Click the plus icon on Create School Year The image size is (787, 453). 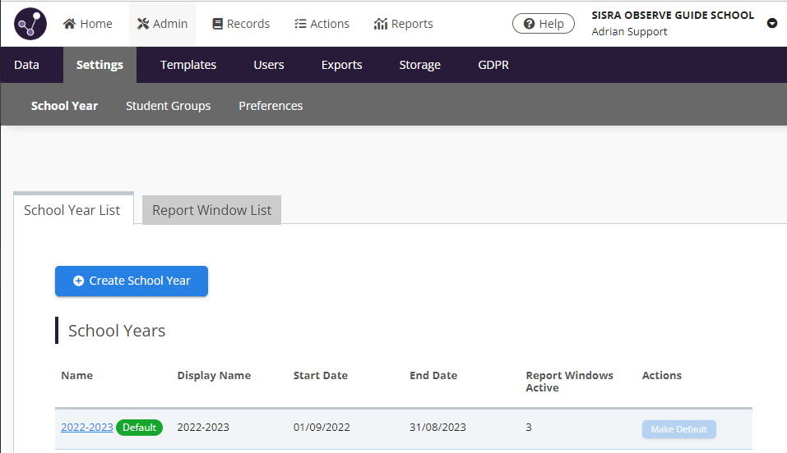coord(79,281)
